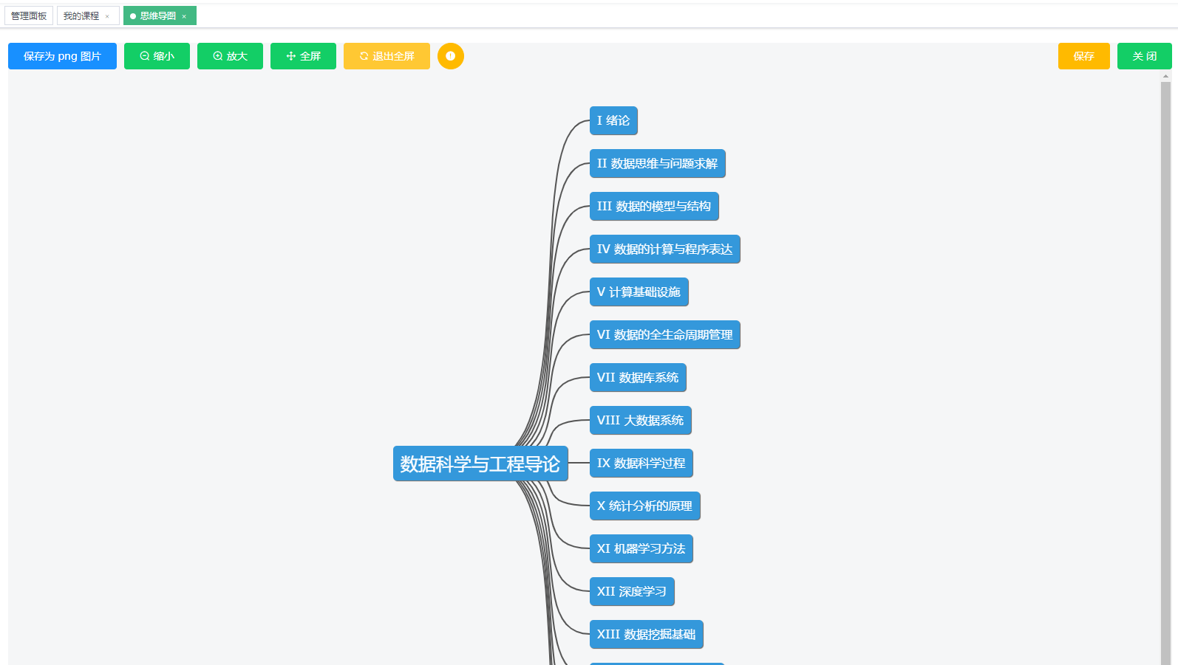Export the mind map with 保存为 png 图片
This screenshot has height=665, width=1178.
pos(62,55)
